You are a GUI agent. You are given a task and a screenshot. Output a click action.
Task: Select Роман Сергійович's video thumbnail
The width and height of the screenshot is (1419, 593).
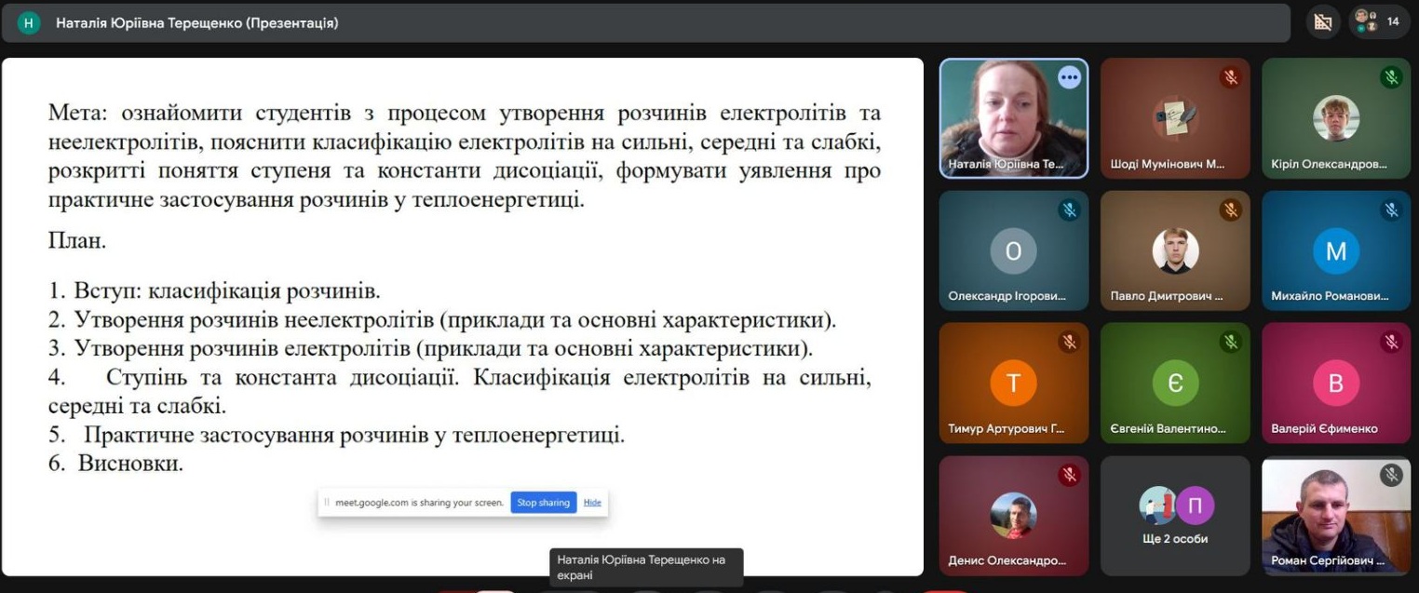point(1336,516)
